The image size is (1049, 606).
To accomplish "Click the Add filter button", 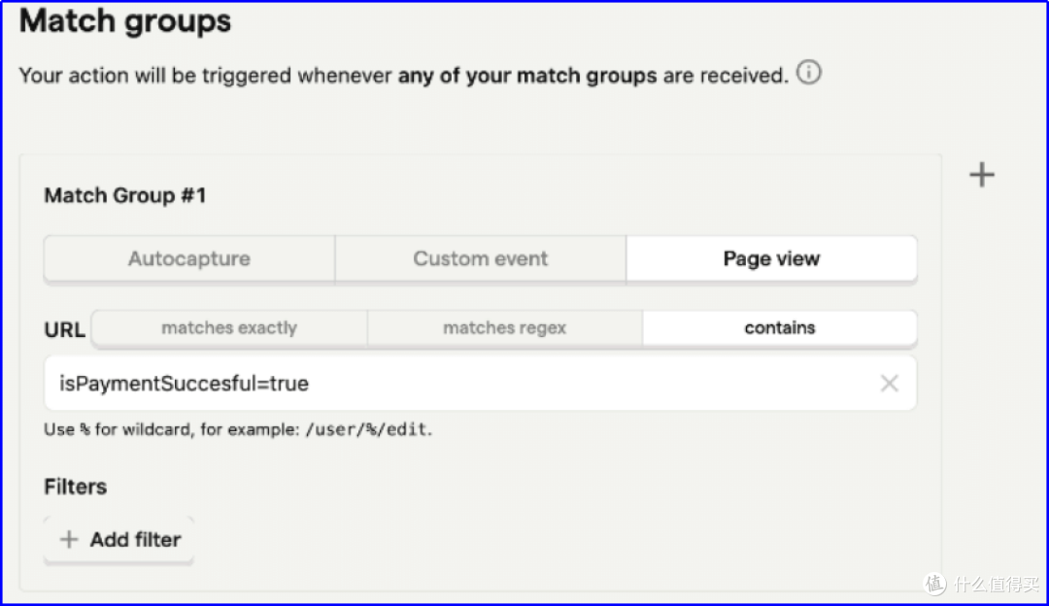I will (x=119, y=540).
